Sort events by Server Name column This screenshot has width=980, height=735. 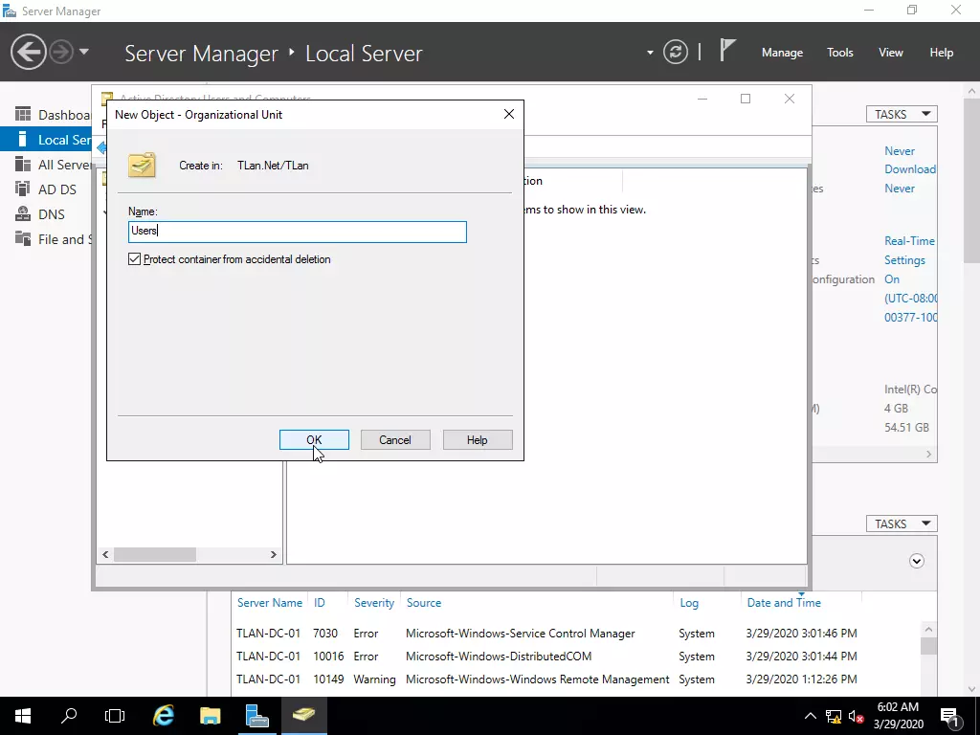[269, 603]
